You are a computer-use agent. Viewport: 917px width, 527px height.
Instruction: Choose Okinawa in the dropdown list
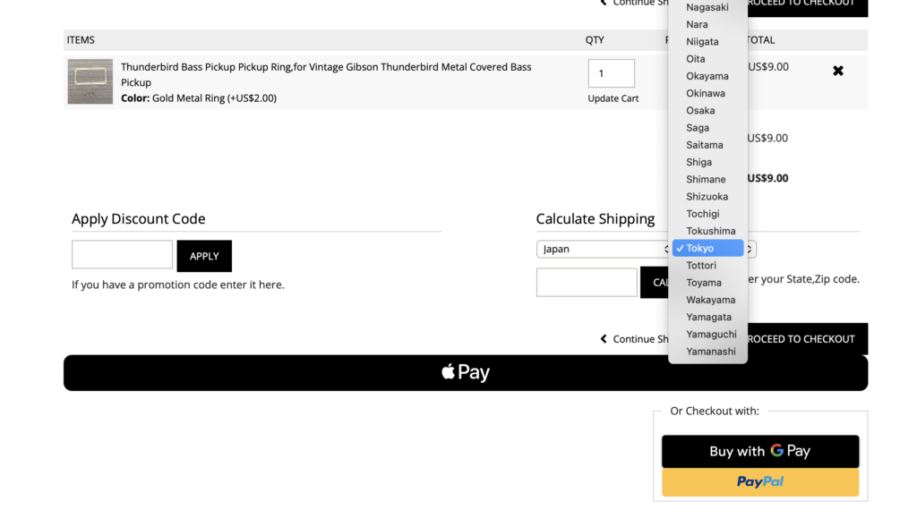pos(705,93)
